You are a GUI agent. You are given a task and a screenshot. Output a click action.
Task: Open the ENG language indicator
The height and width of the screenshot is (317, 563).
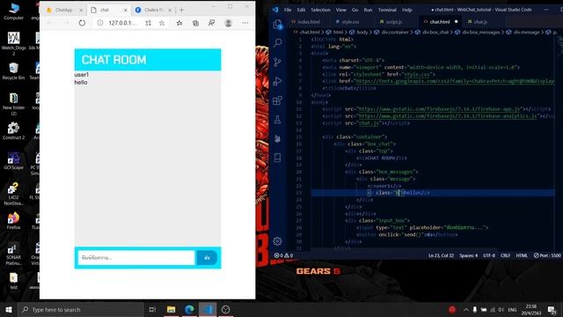tap(512, 309)
